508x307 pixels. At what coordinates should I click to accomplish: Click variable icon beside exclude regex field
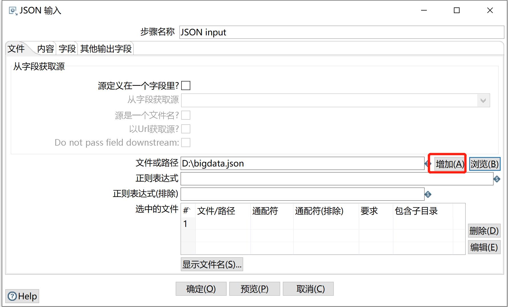pos(428,194)
